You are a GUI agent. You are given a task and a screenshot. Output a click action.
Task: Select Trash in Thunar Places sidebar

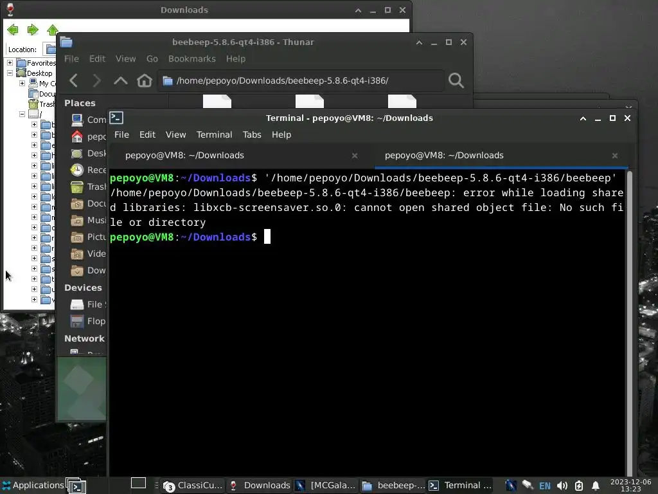88,187
